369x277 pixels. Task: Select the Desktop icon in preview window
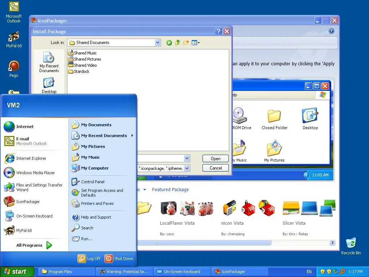click(x=310, y=119)
